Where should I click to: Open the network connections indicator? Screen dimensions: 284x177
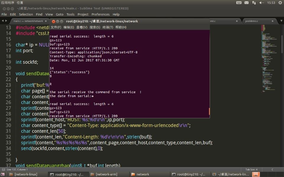click(x=254, y=3)
